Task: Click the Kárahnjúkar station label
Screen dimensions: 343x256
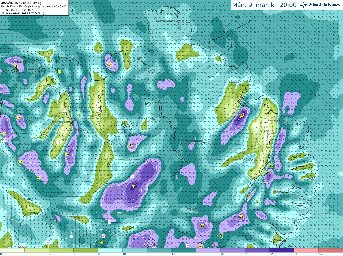Action: click(x=191, y=209)
